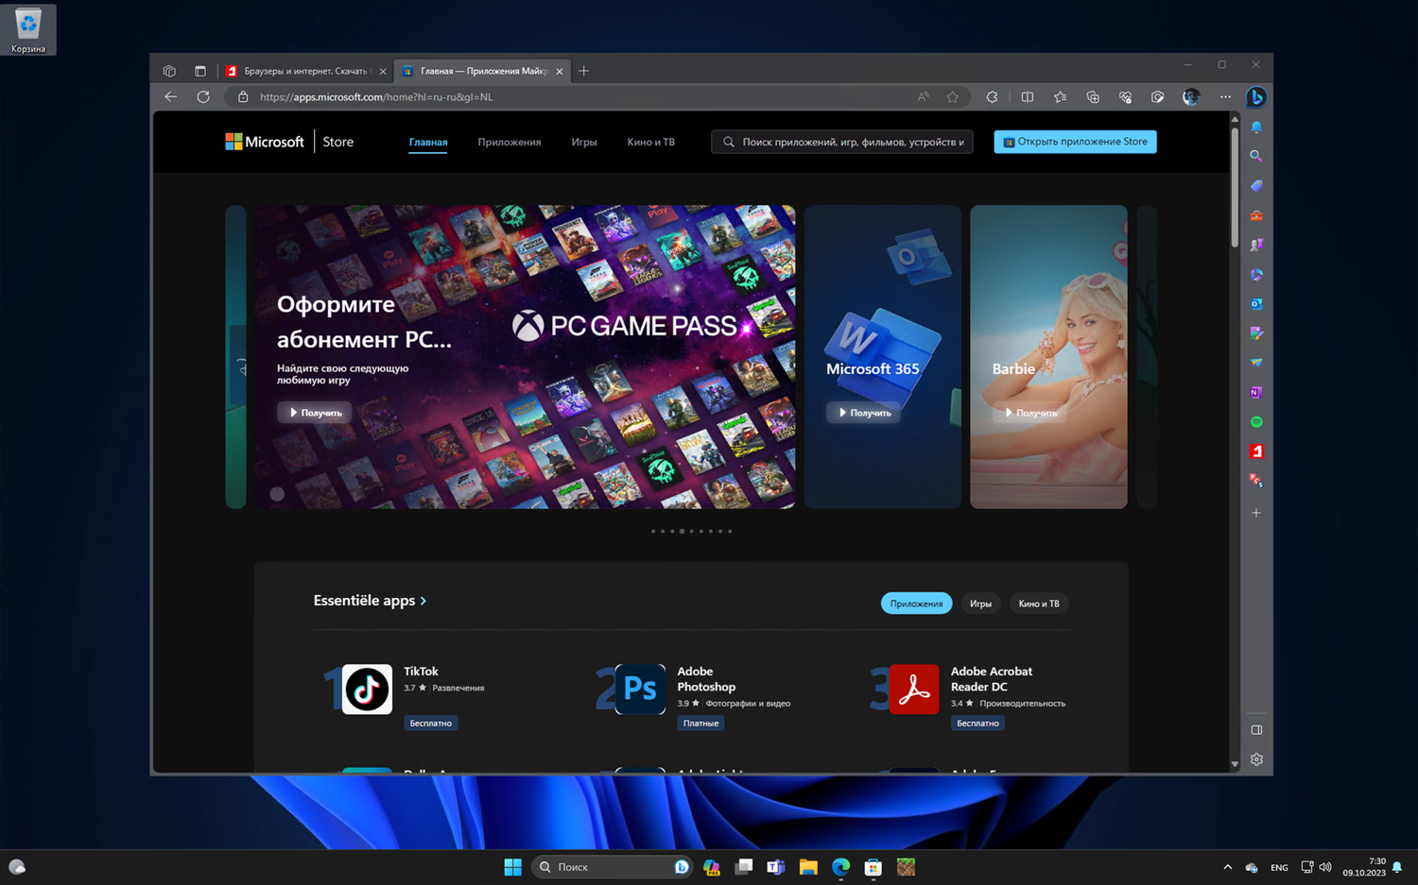
Task: Select the Приложения navigation item
Action: pos(510,142)
